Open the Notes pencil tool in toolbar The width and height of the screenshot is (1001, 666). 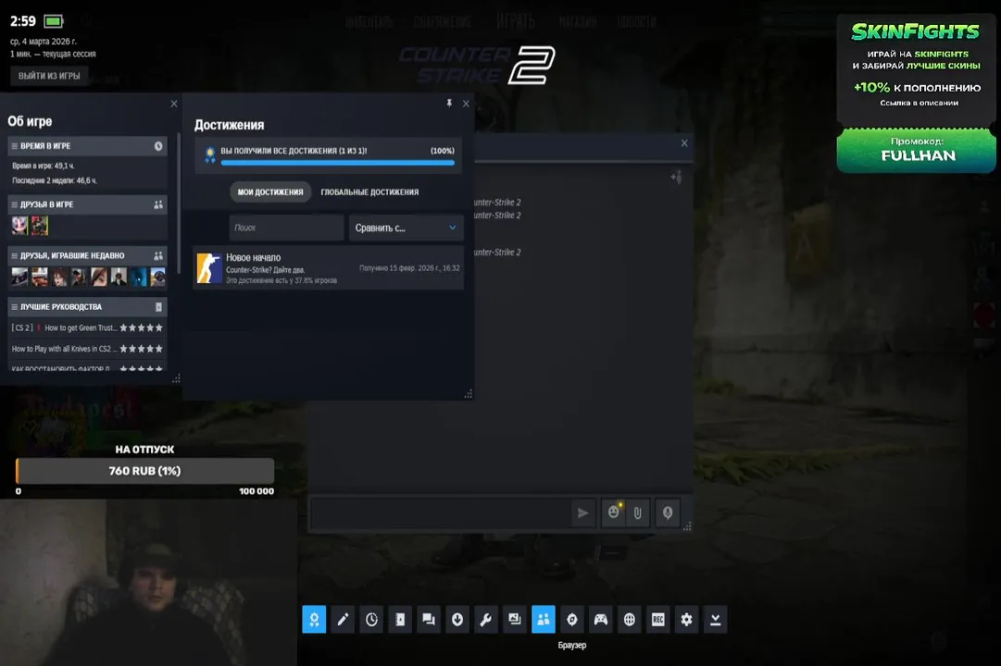(343, 620)
